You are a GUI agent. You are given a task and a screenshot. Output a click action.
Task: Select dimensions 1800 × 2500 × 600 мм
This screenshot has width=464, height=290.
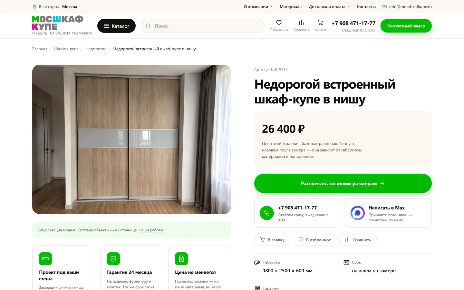pyautogui.click(x=288, y=271)
